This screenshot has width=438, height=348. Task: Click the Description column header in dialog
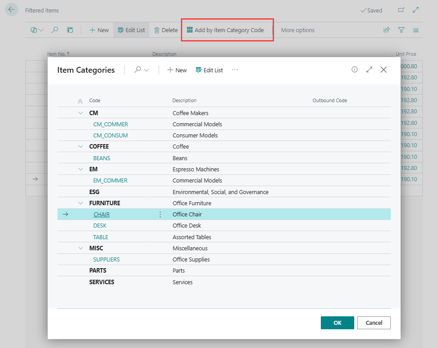coord(184,100)
